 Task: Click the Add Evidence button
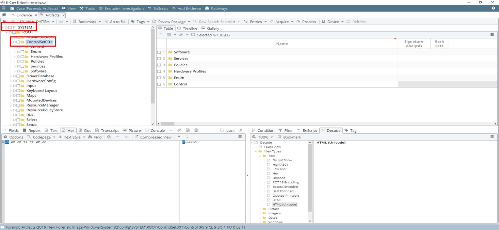(x=187, y=8)
